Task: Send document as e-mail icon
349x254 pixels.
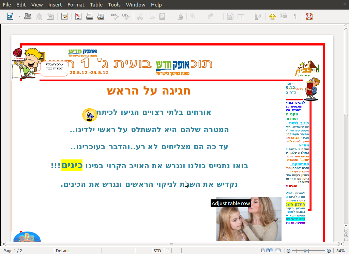Action: point(50,16)
